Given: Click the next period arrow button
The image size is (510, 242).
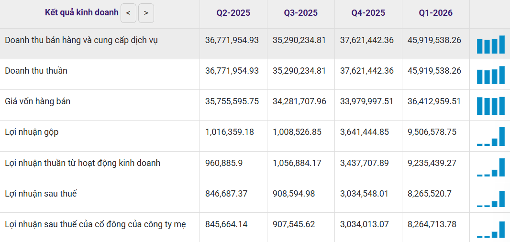Looking at the screenshot, I should pos(146,13).
